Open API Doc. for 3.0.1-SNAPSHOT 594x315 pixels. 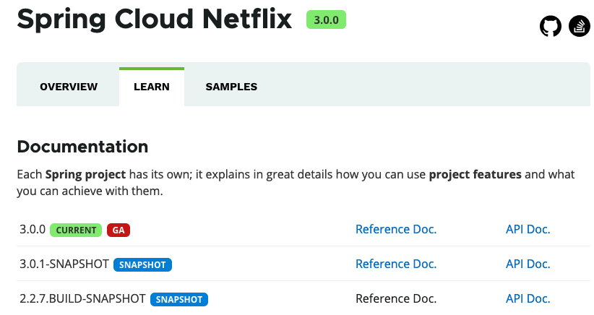click(528, 264)
